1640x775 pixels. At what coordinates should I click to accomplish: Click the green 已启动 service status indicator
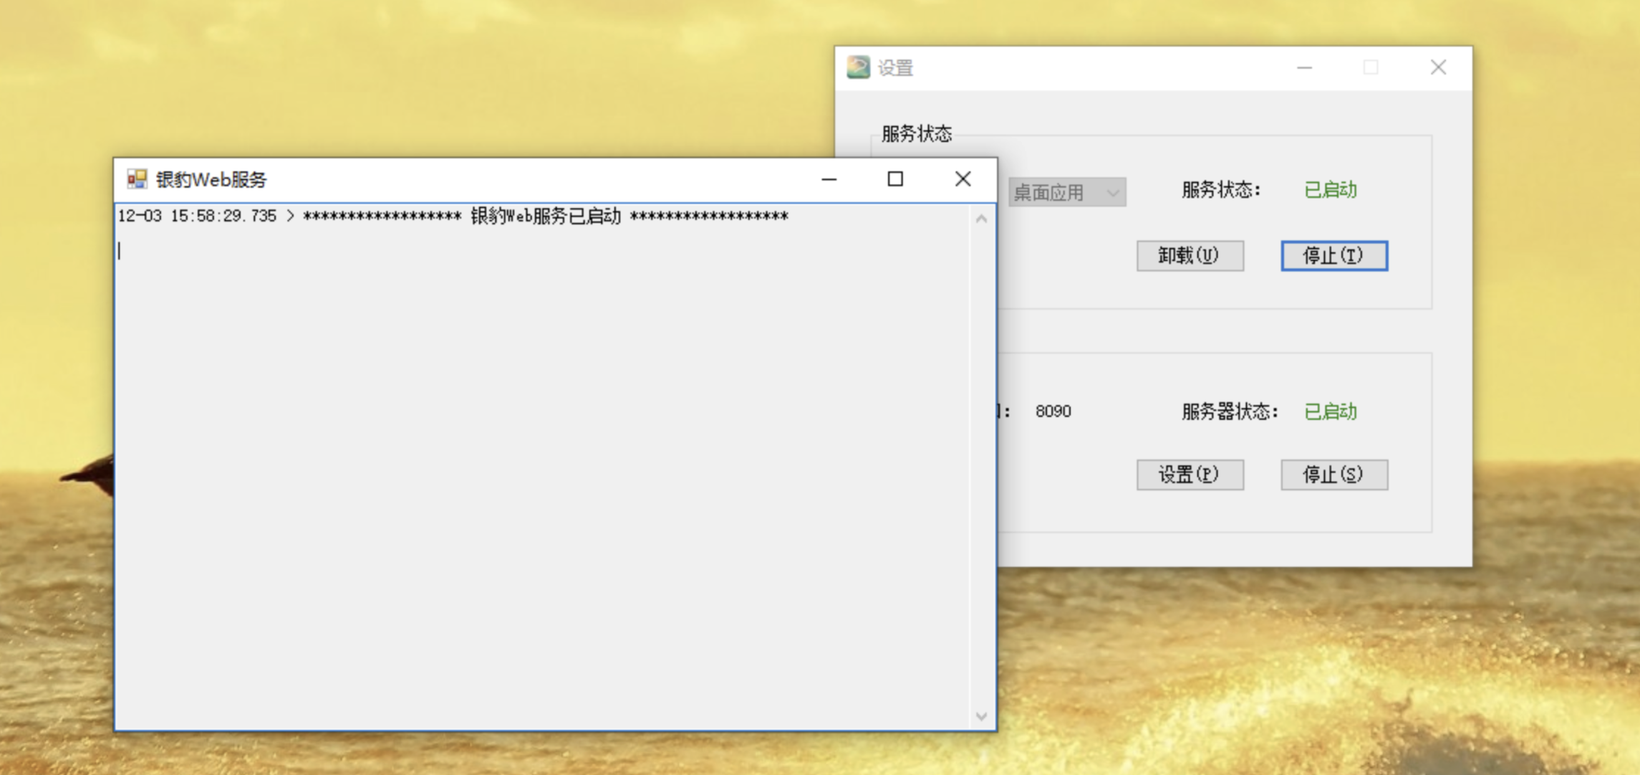click(1329, 189)
